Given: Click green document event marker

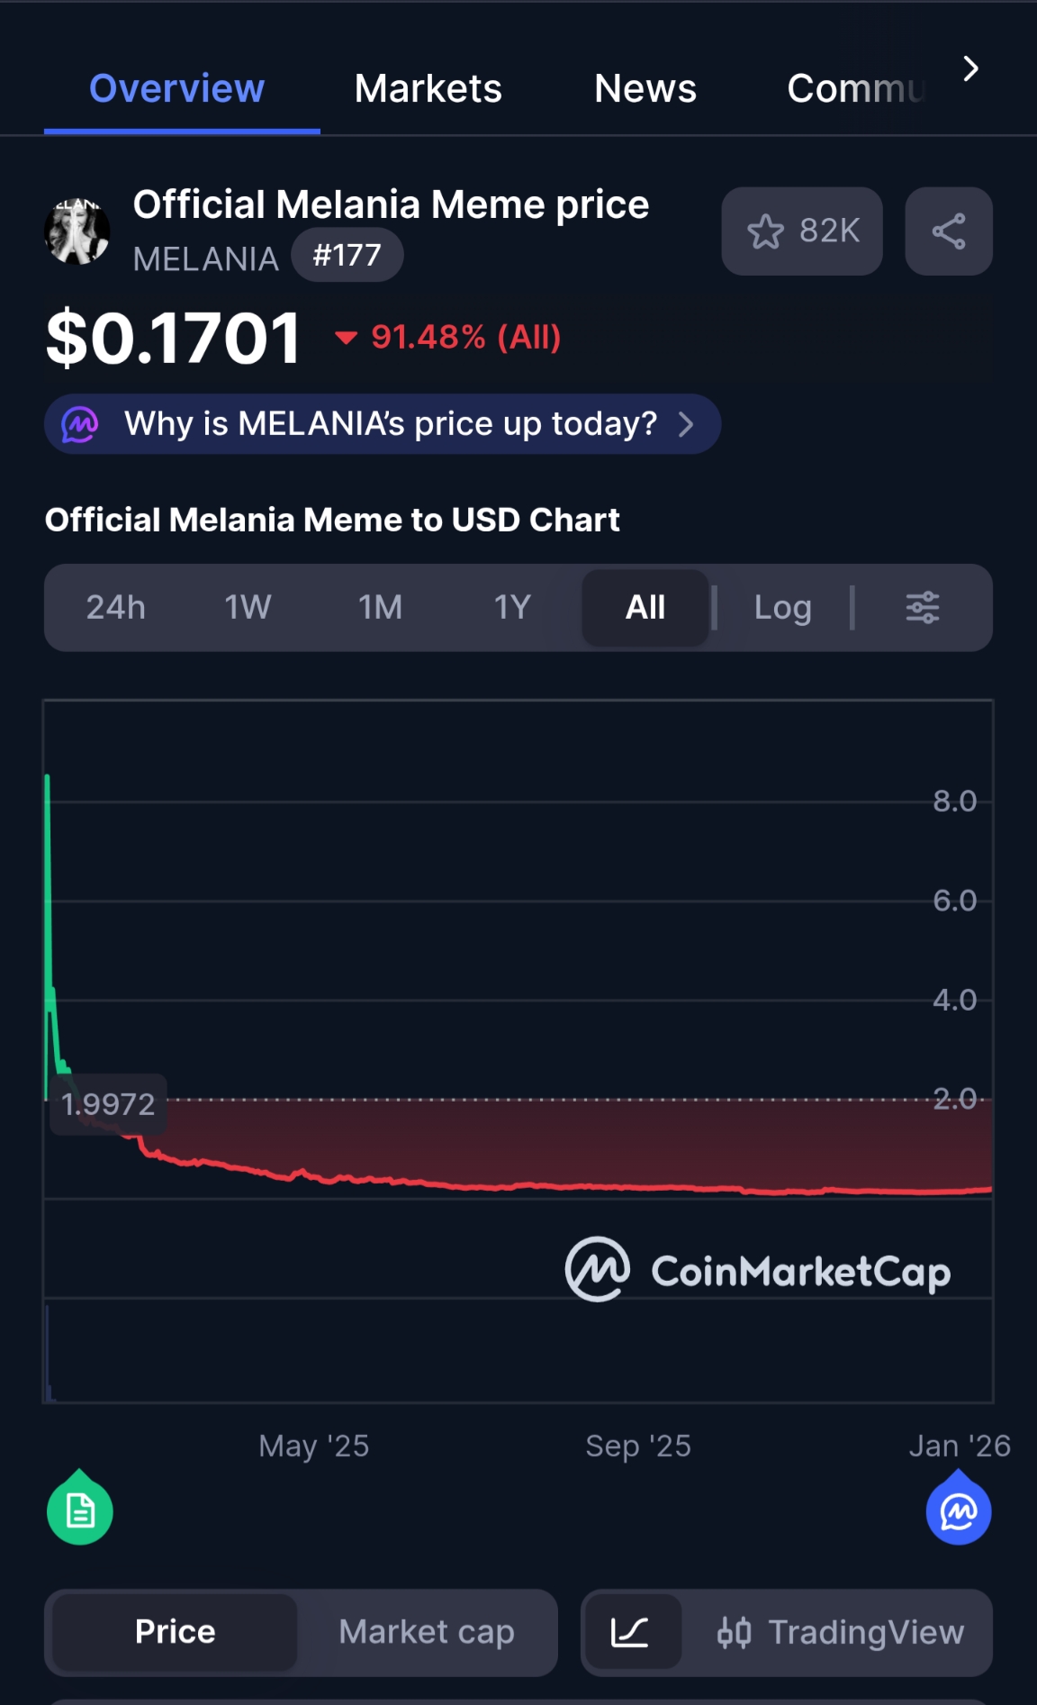Looking at the screenshot, I should coord(80,1510).
